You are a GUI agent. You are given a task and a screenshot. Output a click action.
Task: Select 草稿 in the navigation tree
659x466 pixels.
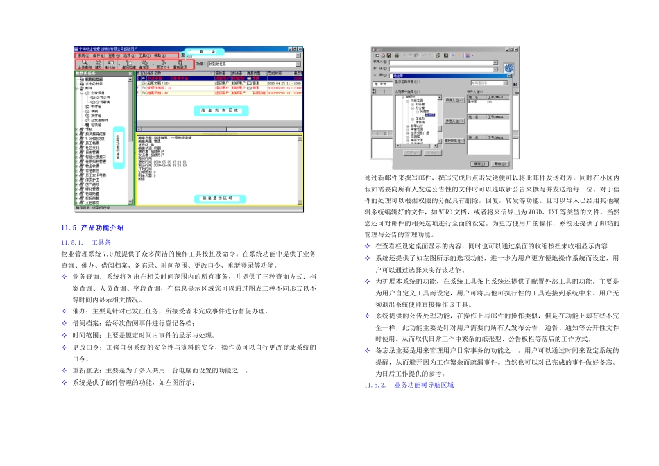(x=94, y=111)
